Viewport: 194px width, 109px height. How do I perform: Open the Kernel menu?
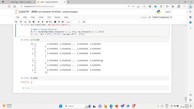[x=57, y=17]
